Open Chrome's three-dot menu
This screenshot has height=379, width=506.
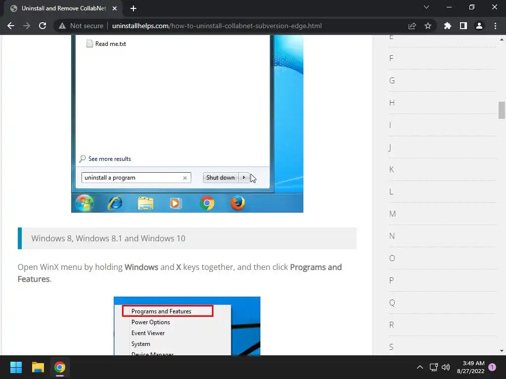coord(495,26)
